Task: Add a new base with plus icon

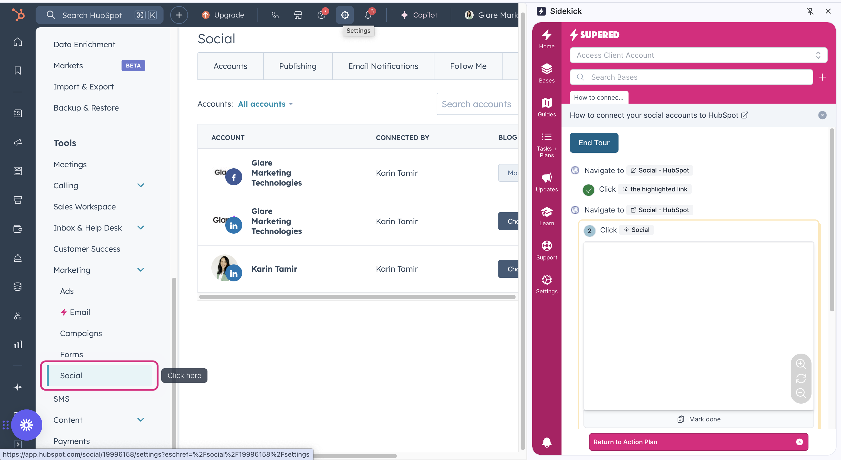Action: (822, 77)
